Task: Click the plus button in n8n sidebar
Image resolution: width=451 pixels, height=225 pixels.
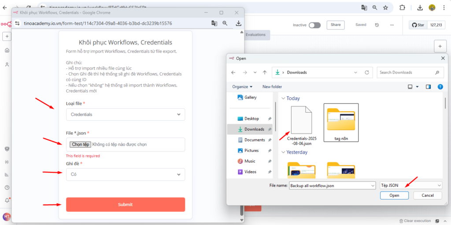Action: click(7, 37)
